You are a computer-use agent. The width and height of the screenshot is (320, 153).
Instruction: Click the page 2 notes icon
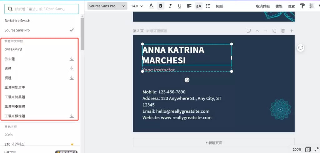(x=248, y=31)
